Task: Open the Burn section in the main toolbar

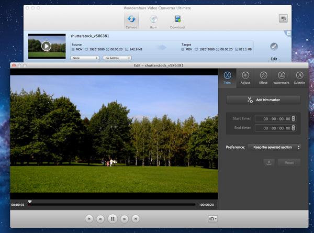Action: tap(153, 21)
